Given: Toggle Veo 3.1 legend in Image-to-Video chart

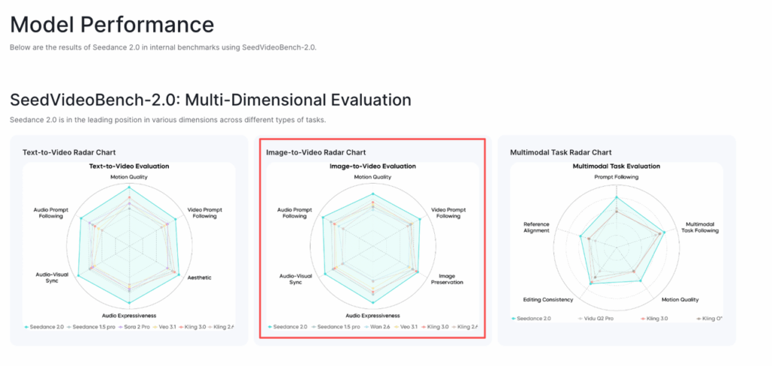Looking at the screenshot, I should [405, 326].
